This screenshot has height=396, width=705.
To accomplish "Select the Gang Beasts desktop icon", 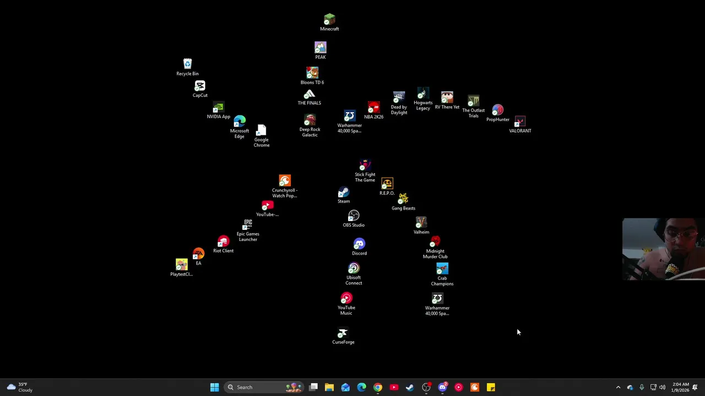I will [404, 202].
